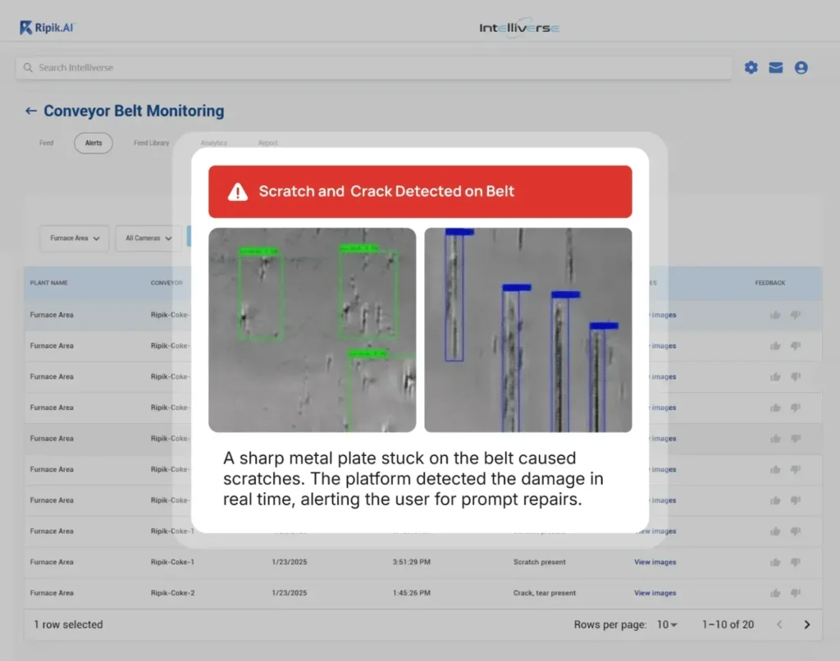Switch to the Alerts tab
This screenshot has width=840, height=661.
point(93,143)
